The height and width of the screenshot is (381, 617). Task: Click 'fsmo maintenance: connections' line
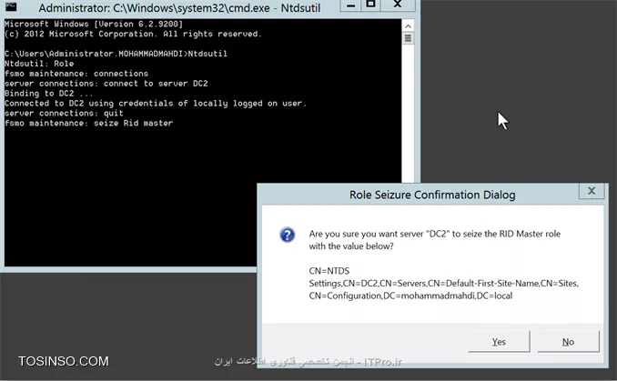(x=76, y=74)
